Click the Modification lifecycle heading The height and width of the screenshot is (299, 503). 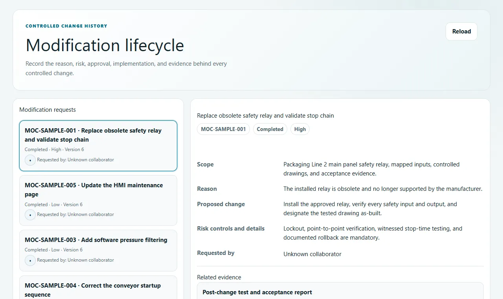(x=105, y=45)
